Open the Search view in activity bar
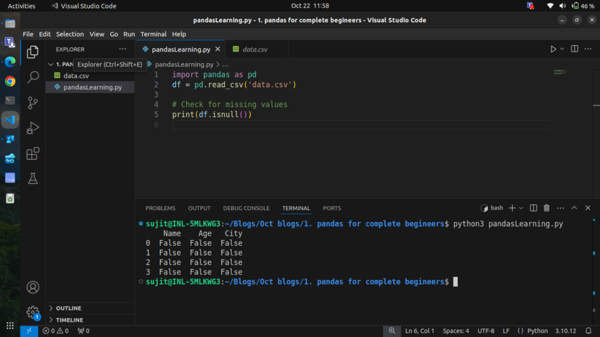 pos(33,77)
